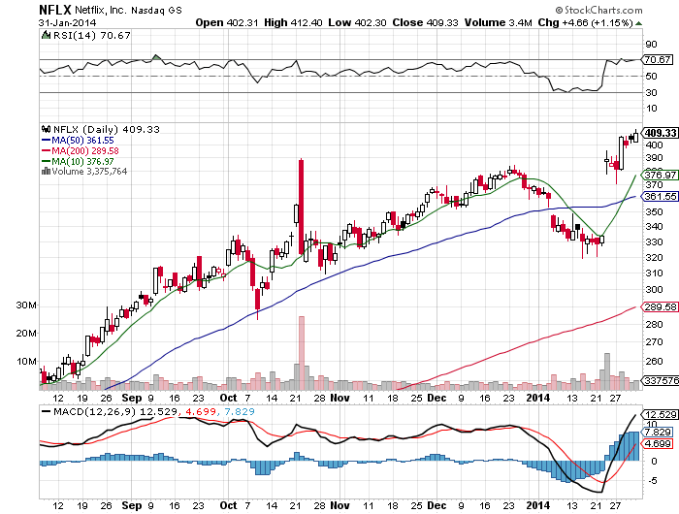The height and width of the screenshot is (514, 679).
Task: Click the 'MA(10) 376.97' legend entry
Action: [x=82, y=162]
